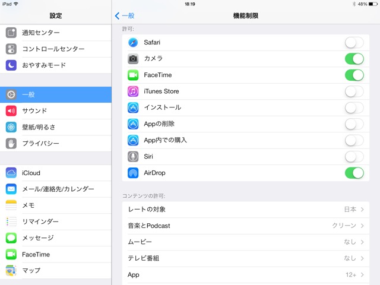Turn on the Siri switch
380x285 pixels.
tap(354, 157)
